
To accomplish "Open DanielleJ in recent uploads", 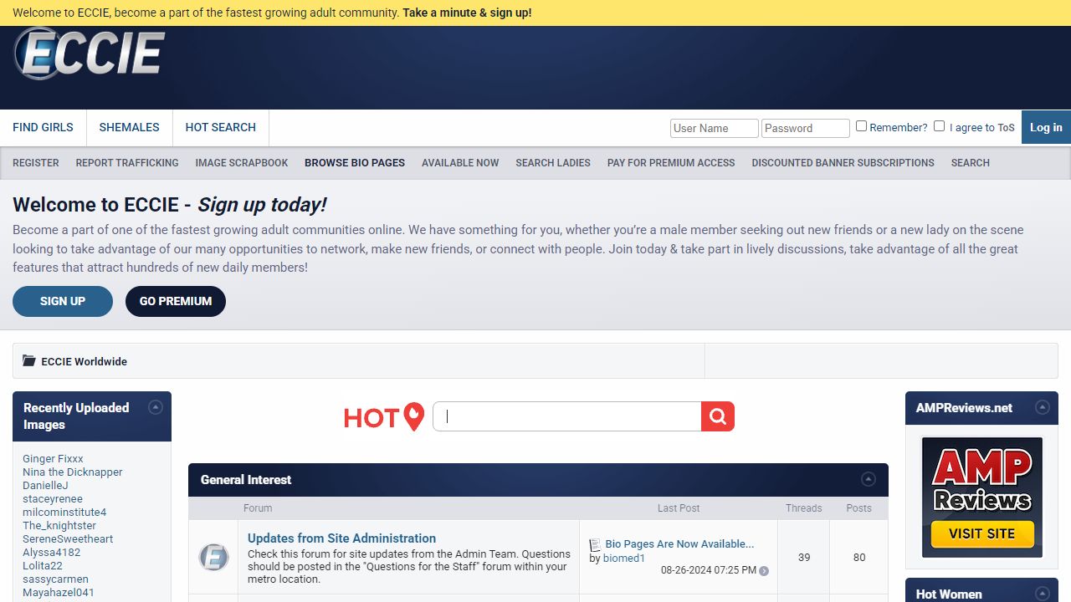I will 45,486.
